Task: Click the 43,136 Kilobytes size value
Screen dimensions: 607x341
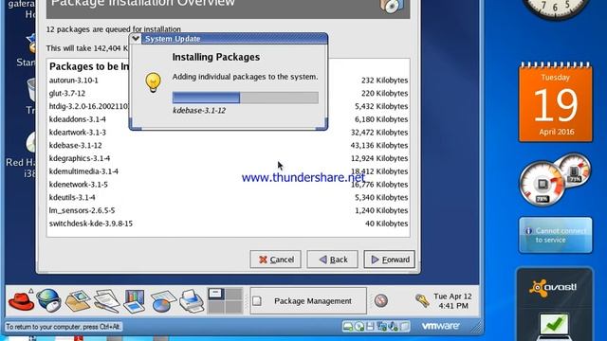Action: pyautogui.click(x=379, y=145)
